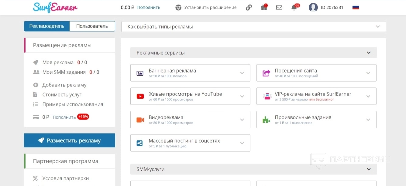Click the plus icon beside Добавить рекламу

36,85
